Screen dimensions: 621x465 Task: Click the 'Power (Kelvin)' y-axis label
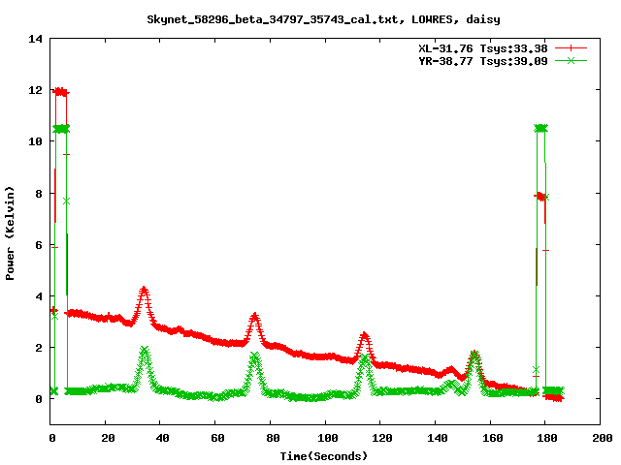click(10, 233)
